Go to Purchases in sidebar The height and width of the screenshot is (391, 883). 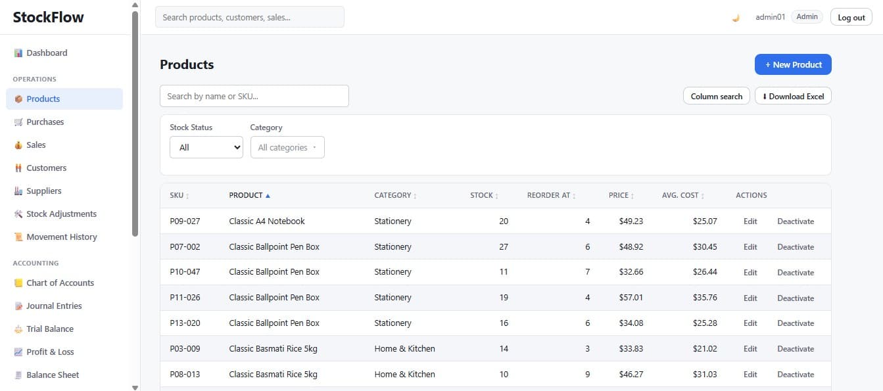tap(64, 122)
